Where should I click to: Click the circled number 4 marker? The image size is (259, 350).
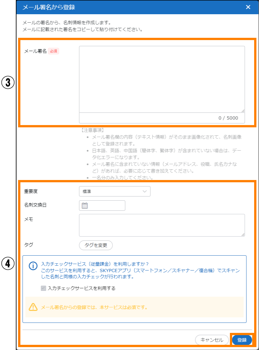[x=8, y=263]
